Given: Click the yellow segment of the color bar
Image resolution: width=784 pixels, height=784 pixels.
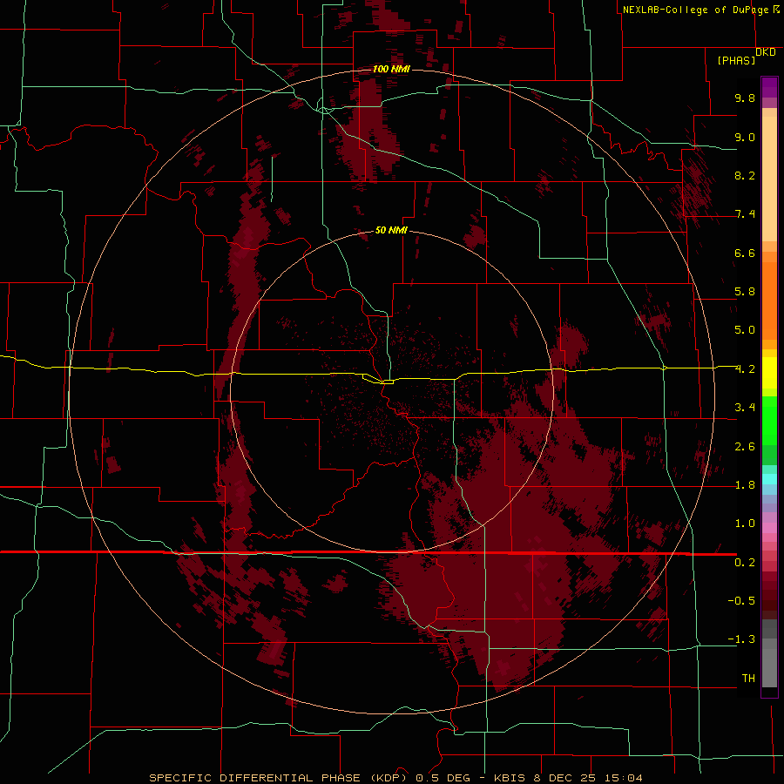Looking at the screenshot, I should (769, 373).
